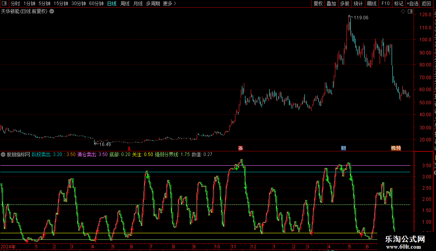
Task: Click the 强弱分界线: 1.75 indicator value
Action: click(x=172, y=154)
